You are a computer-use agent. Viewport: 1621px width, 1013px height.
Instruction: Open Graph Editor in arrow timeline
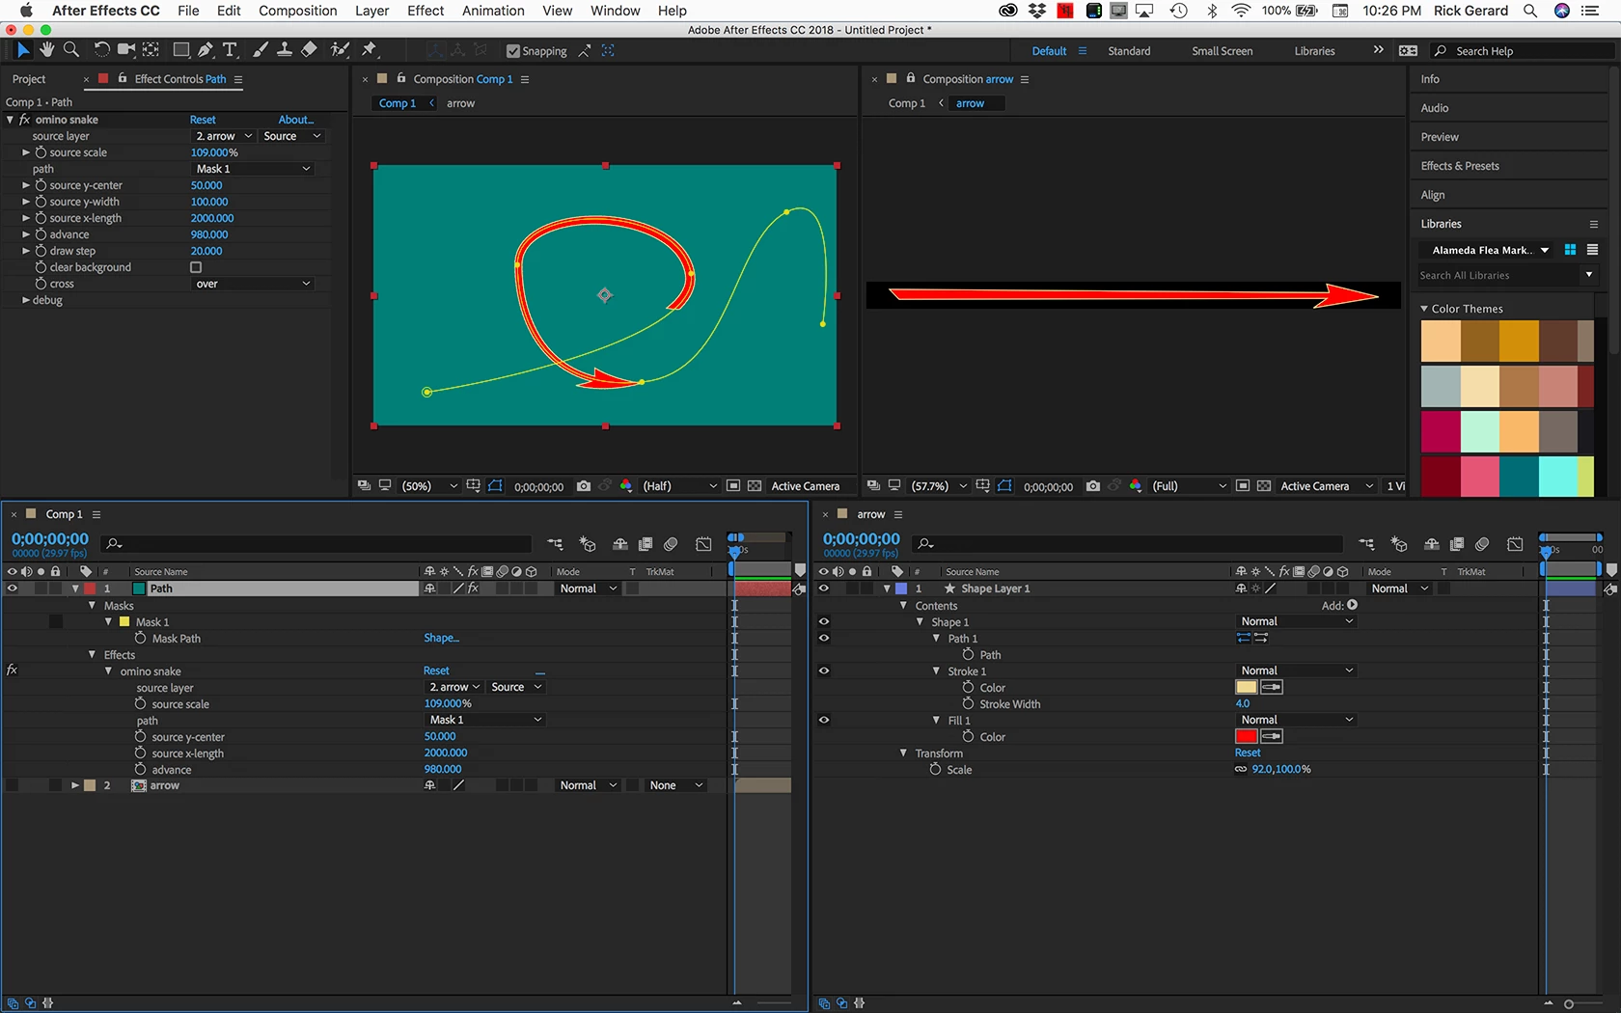[1515, 544]
